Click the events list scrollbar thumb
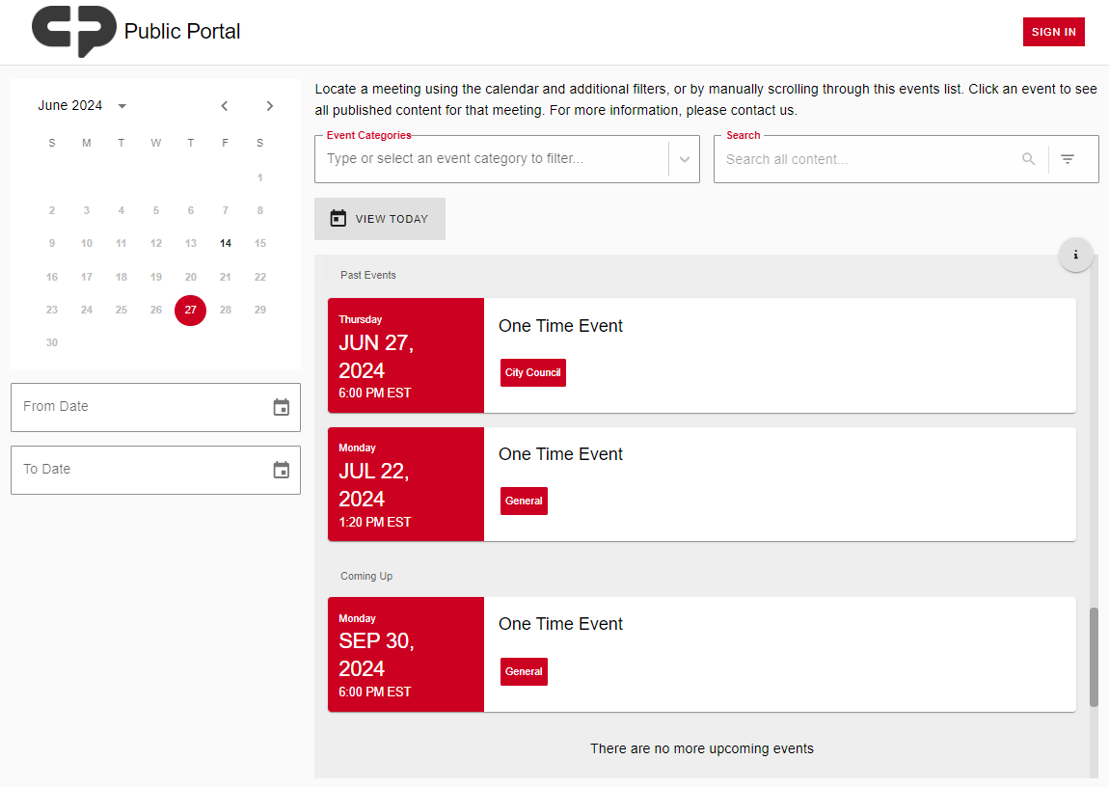1109x787 pixels. click(x=1094, y=656)
